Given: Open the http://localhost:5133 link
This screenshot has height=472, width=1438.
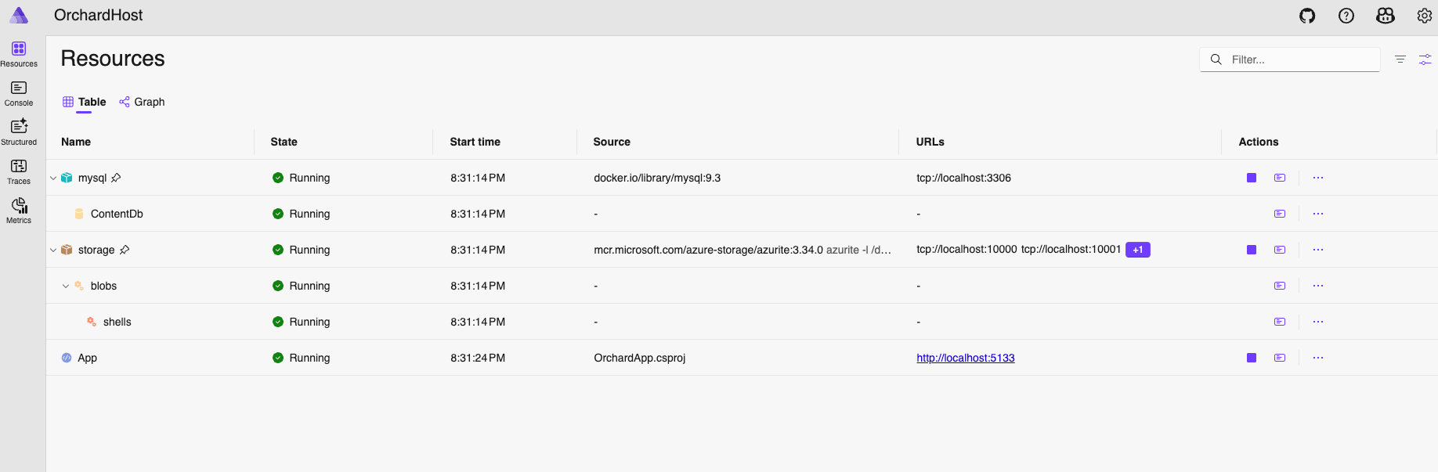Looking at the screenshot, I should [x=966, y=358].
